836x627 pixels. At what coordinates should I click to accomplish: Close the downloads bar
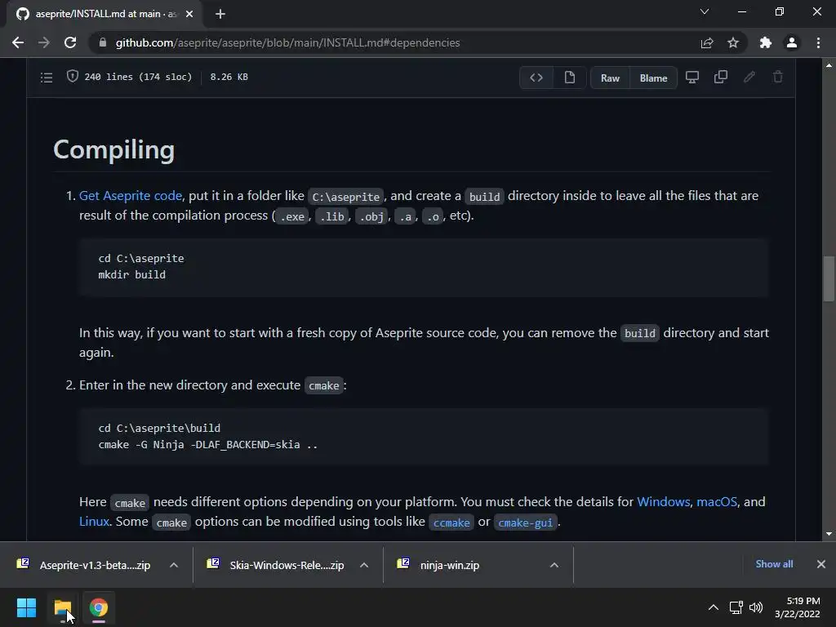pyautogui.click(x=821, y=564)
